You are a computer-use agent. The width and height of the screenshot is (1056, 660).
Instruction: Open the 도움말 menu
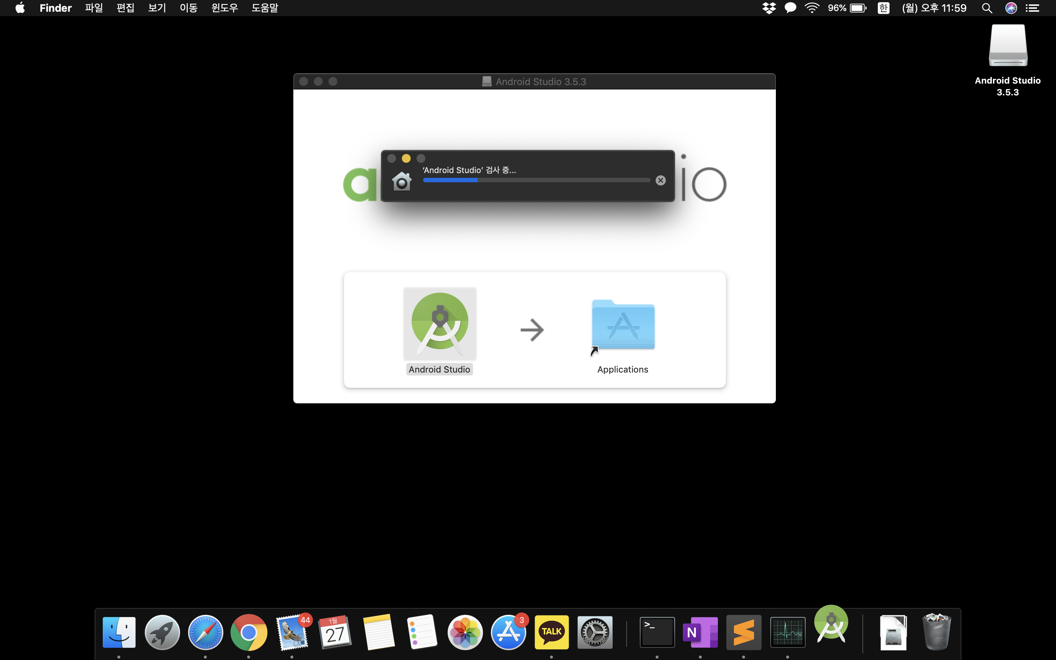pos(264,8)
